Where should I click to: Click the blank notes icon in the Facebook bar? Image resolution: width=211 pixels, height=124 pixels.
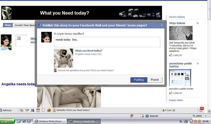coord(43,110)
